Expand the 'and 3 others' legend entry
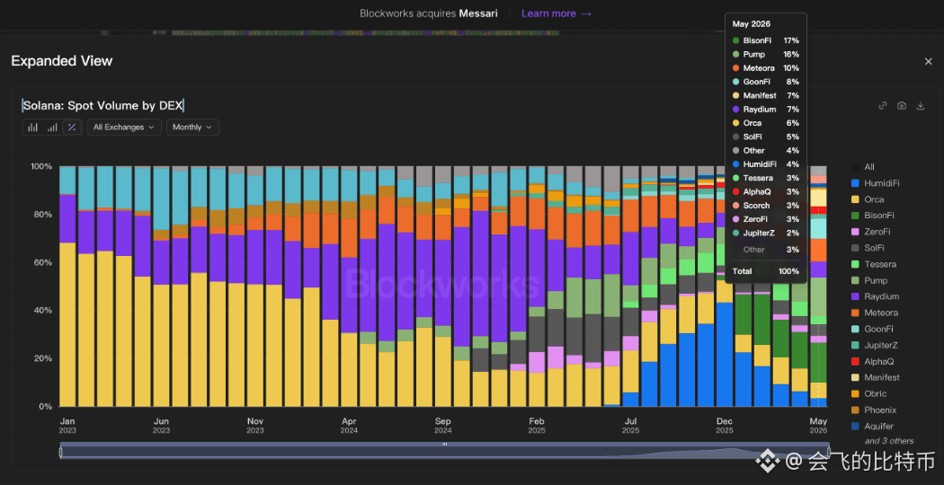 point(888,441)
